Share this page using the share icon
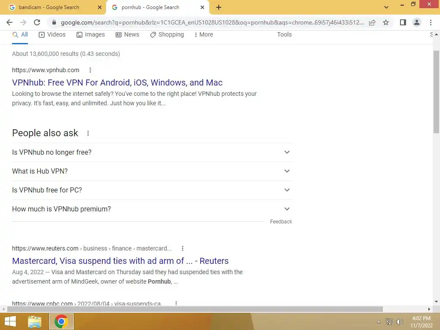 point(372,22)
